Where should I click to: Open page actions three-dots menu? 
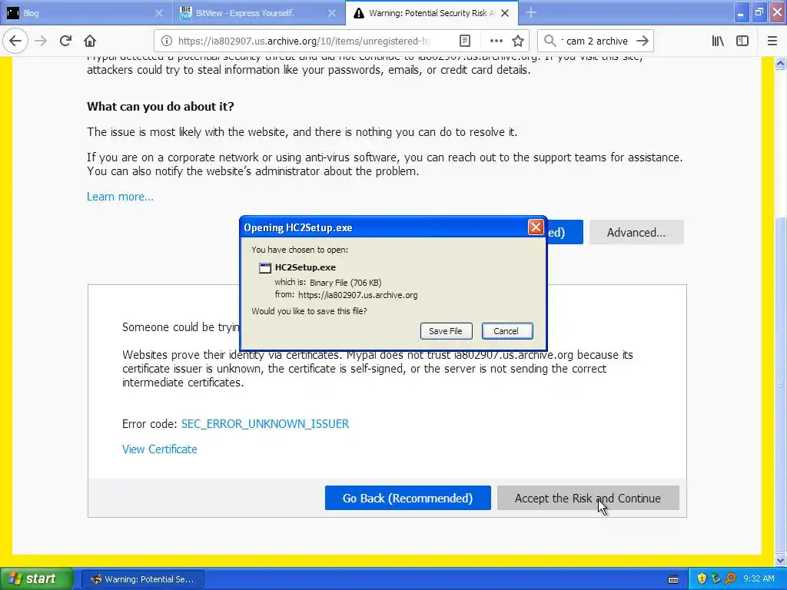tap(496, 41)
